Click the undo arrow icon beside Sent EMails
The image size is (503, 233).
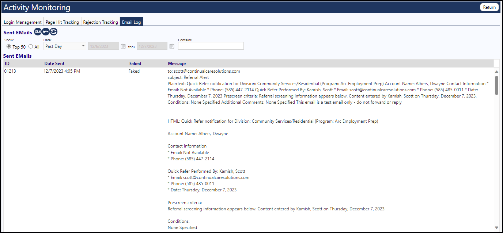coord(46,32)
